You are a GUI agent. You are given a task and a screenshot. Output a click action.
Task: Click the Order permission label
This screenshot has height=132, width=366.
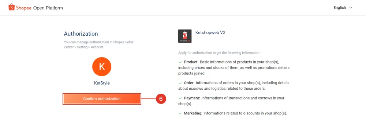click(x=189, y=83)
